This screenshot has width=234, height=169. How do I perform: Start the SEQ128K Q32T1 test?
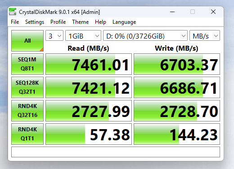tap(27, 87)
